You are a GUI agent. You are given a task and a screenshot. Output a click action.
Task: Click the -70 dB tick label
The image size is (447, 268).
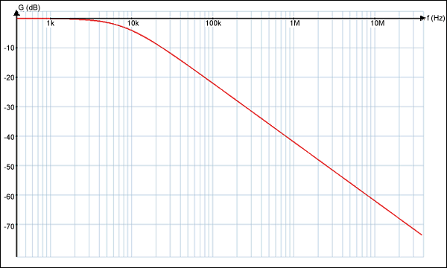click(x=9, y=226)
